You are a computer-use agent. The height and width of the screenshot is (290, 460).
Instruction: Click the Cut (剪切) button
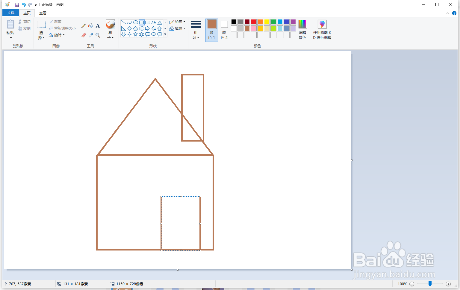pos(24,22)
